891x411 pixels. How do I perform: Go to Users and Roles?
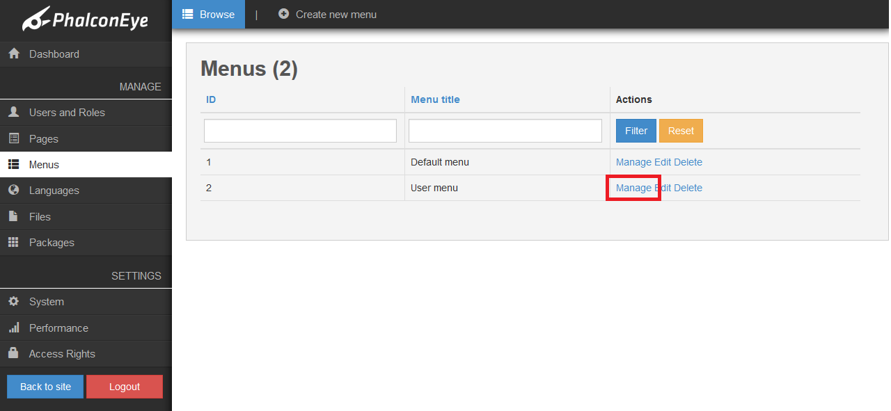(86, 113)
